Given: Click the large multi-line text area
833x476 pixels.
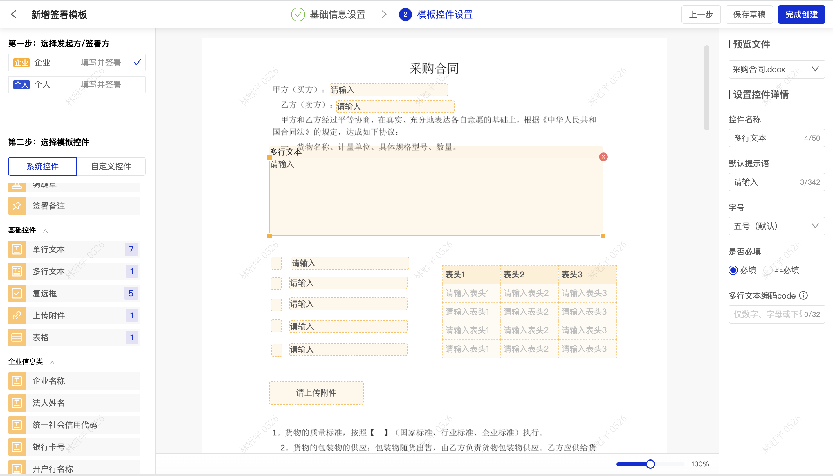Looking at the screenshot, I should coord(436,197).
